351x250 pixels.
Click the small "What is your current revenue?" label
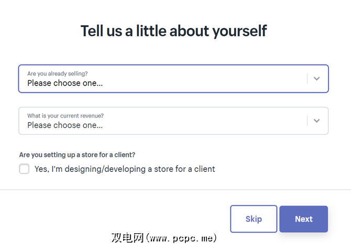[65, 116]
